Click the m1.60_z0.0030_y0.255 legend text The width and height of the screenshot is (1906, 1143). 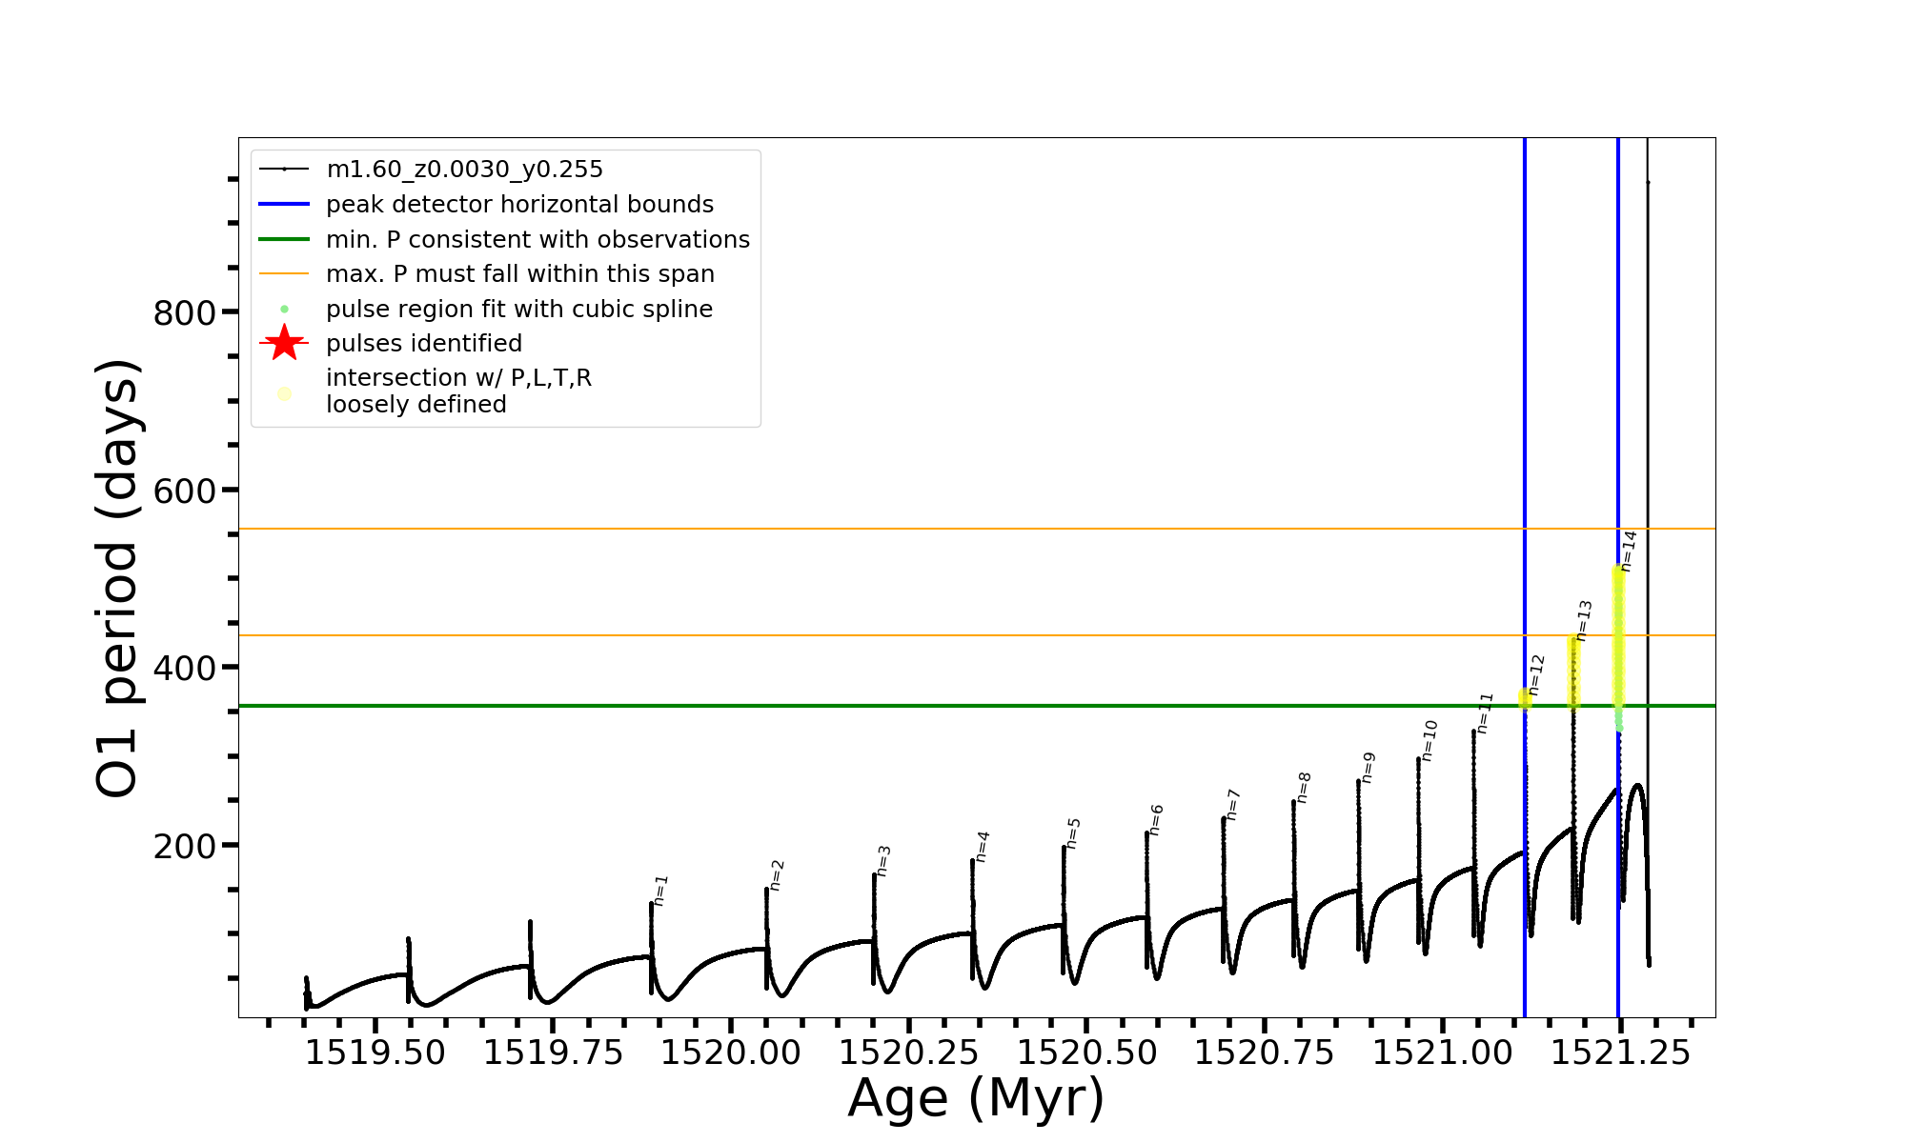click(x=464, y=170)
